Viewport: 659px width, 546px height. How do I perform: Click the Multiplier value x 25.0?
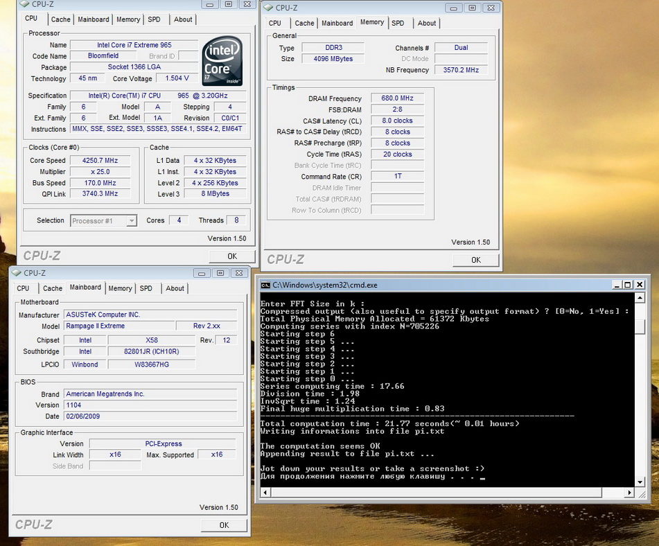tap(100, 172)
